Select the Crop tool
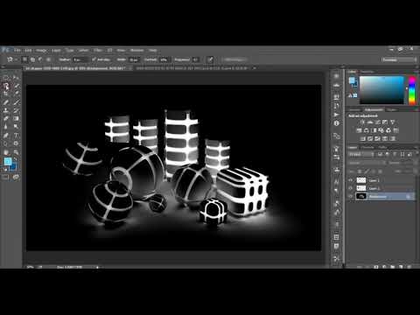This screenshot has height=315, width=420. [6, 94]
